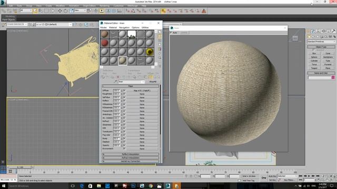The image size is (337, 189).
Task: Toggle Roughness map enable checkbox
Action: (124, 94)
